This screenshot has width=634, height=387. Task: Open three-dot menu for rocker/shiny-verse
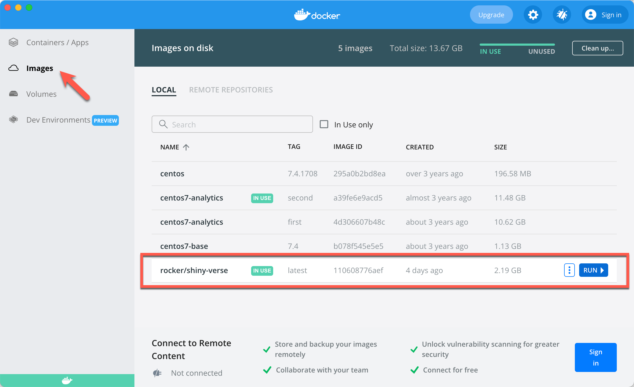[x=569, y=270]
